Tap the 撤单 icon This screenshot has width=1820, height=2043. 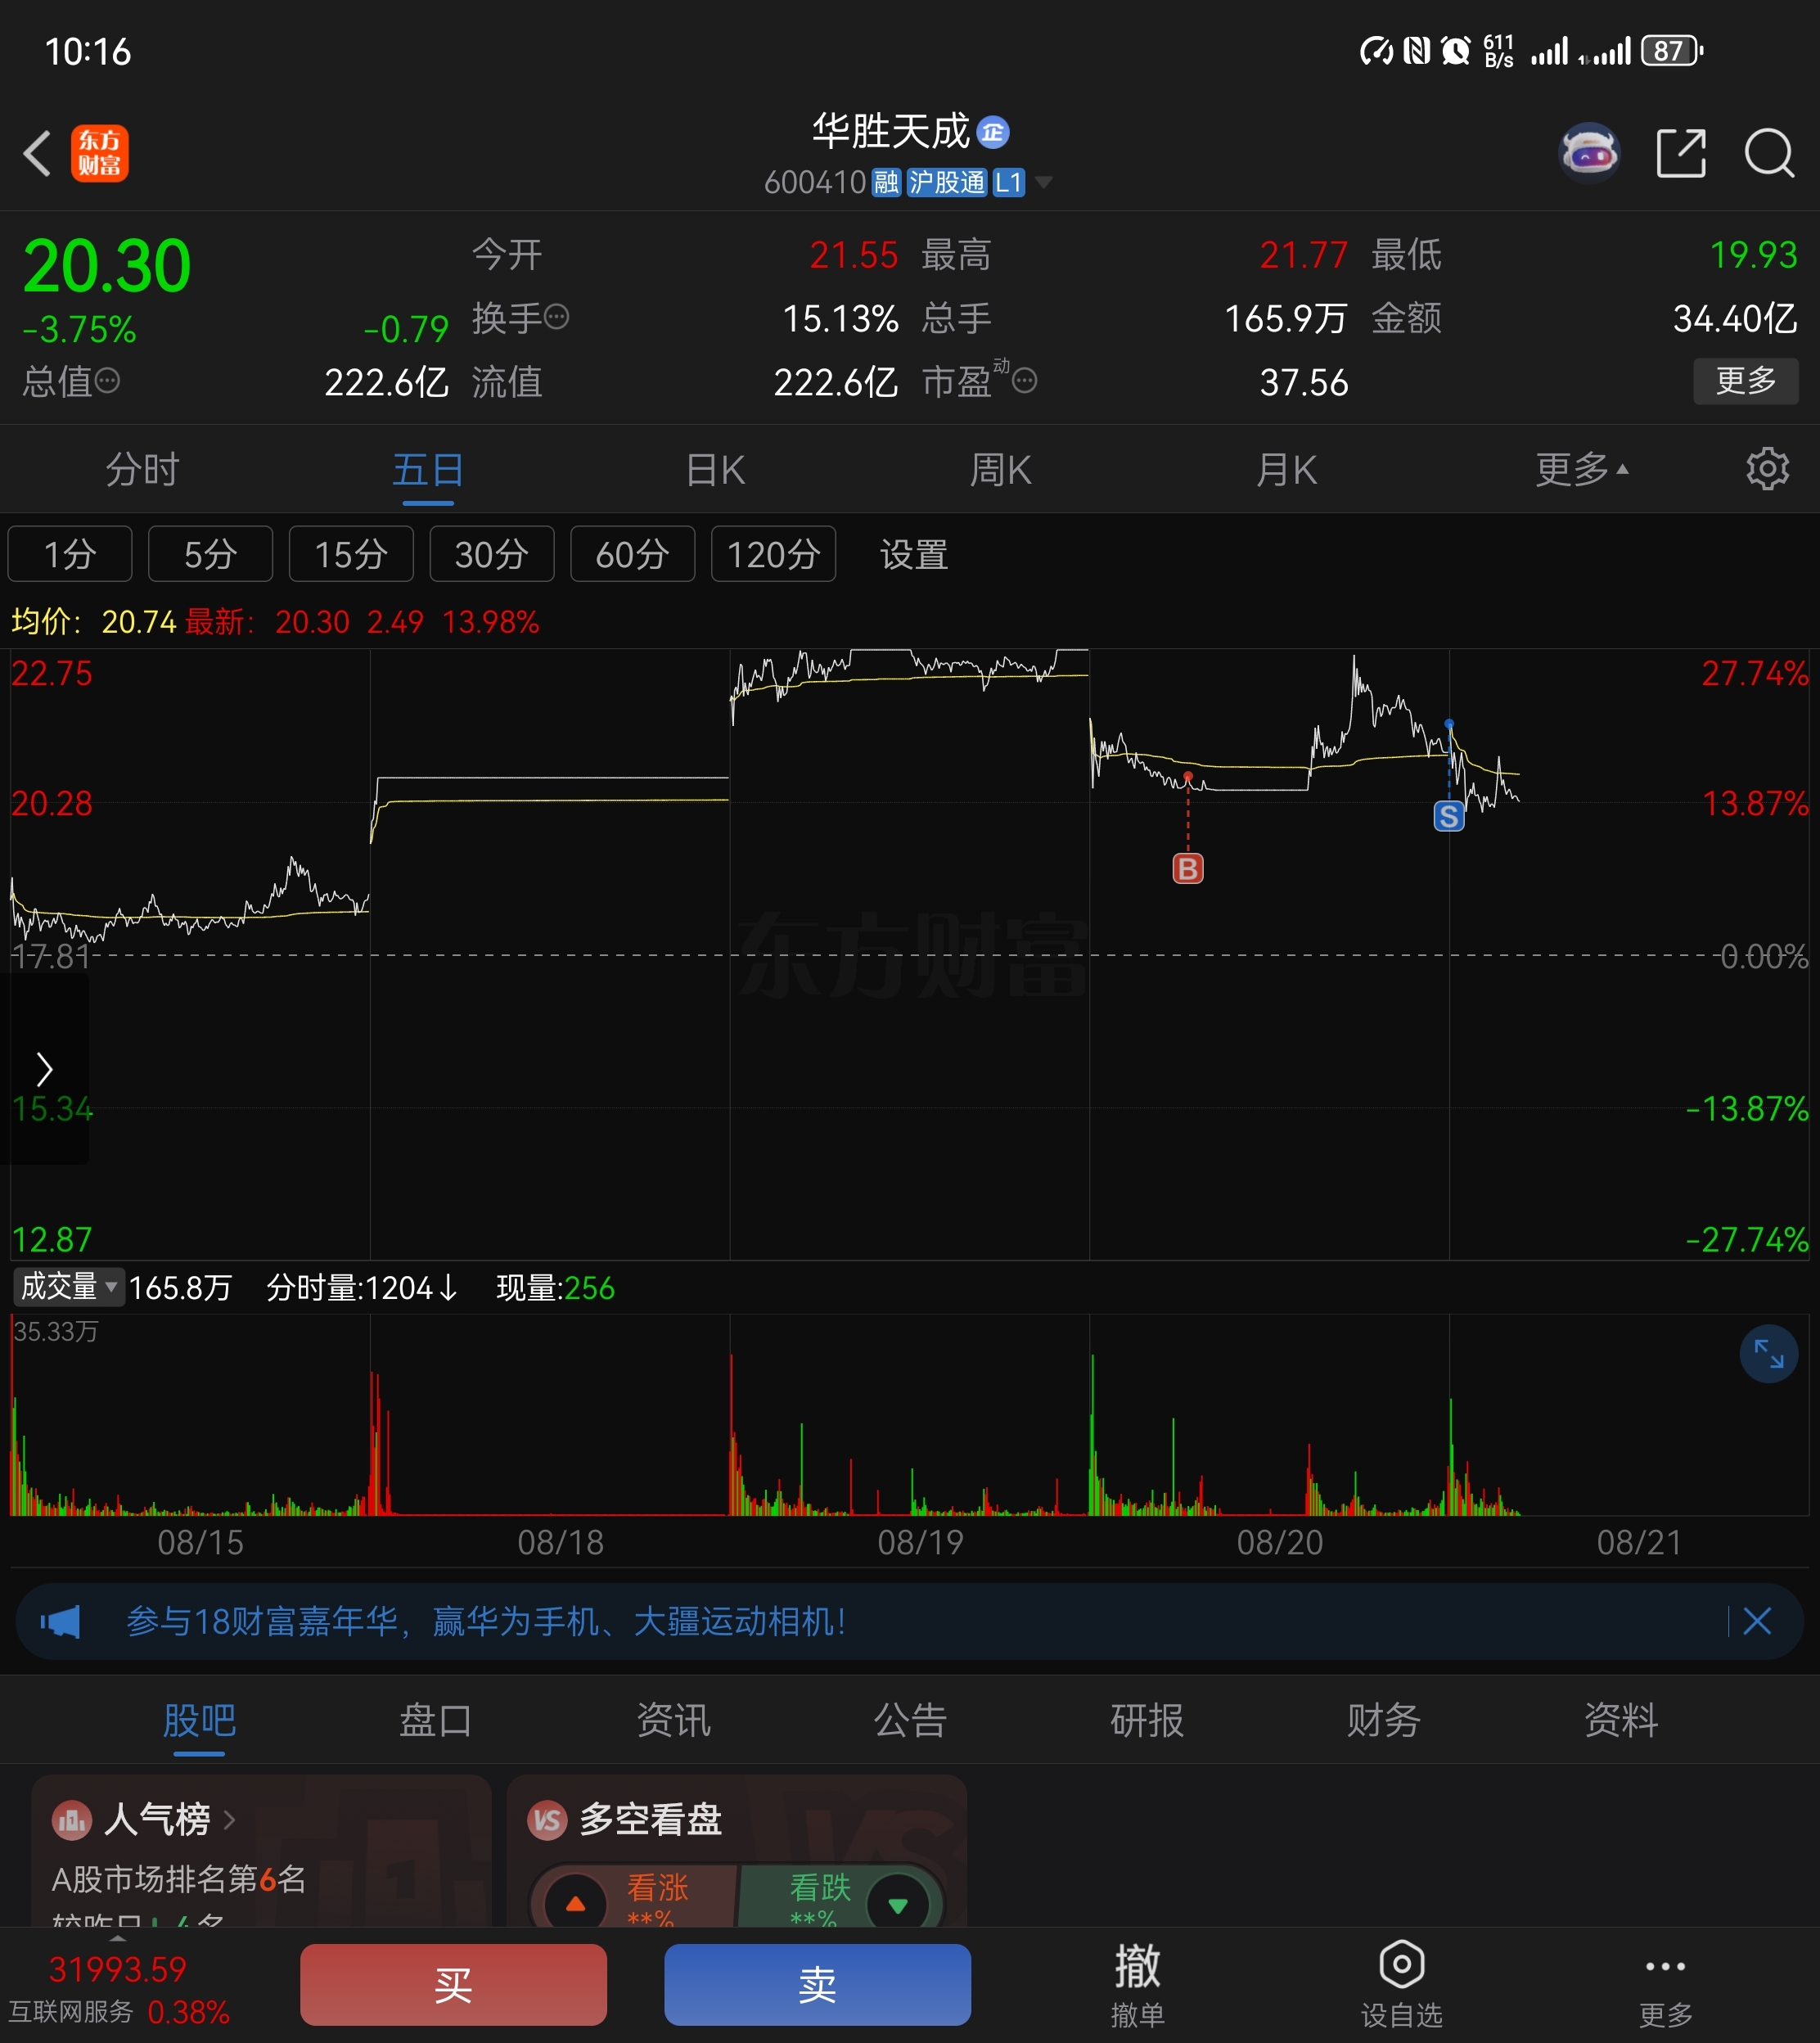[1138, 1984]
